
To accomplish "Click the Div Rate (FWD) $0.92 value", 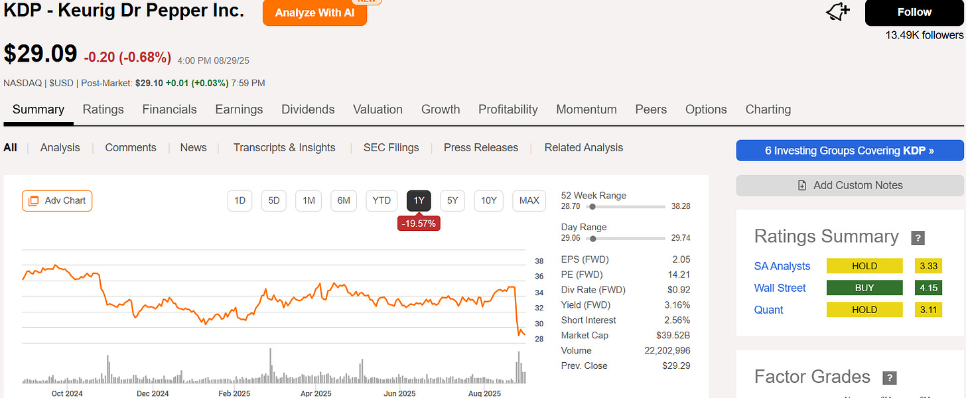I will pyautogui.click(x=678, y=290).
